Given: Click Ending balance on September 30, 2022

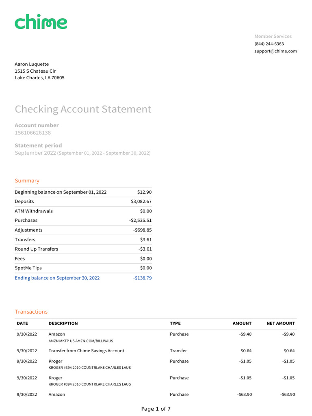Looking at the screenshot, I should (x=57, y=278).
